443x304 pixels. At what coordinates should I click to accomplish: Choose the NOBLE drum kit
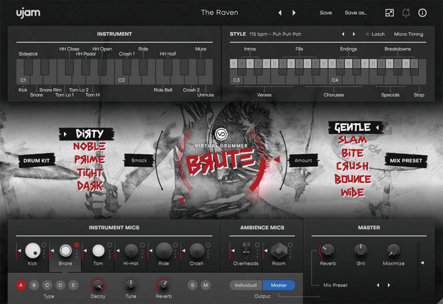pos(90,147)
